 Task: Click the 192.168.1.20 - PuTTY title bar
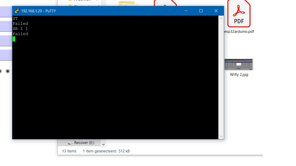pos(98,11)
